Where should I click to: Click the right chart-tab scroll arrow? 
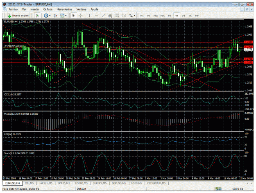coord(251,183)
